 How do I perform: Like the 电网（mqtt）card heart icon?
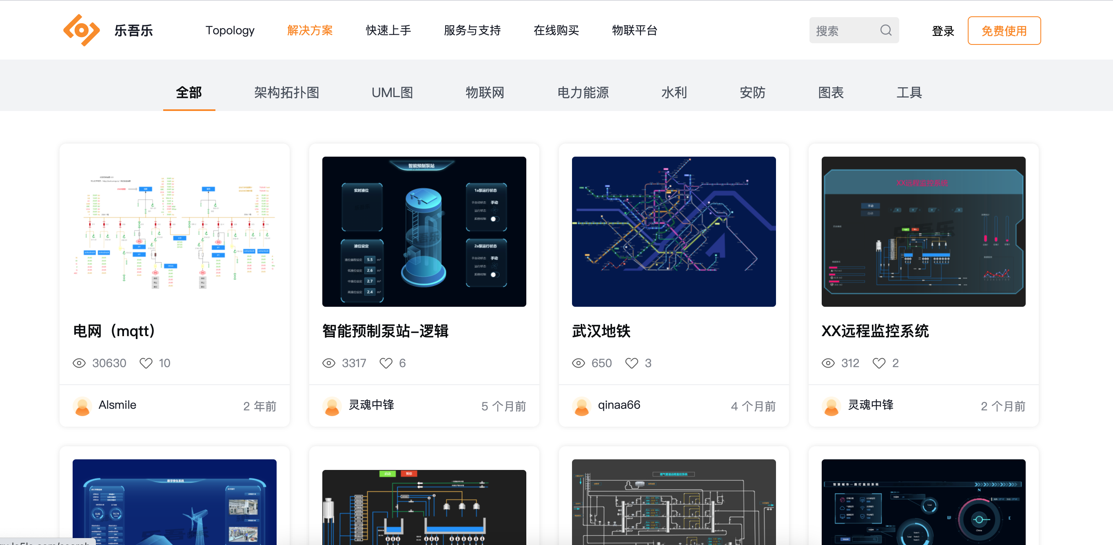click(x=146, y=363)
